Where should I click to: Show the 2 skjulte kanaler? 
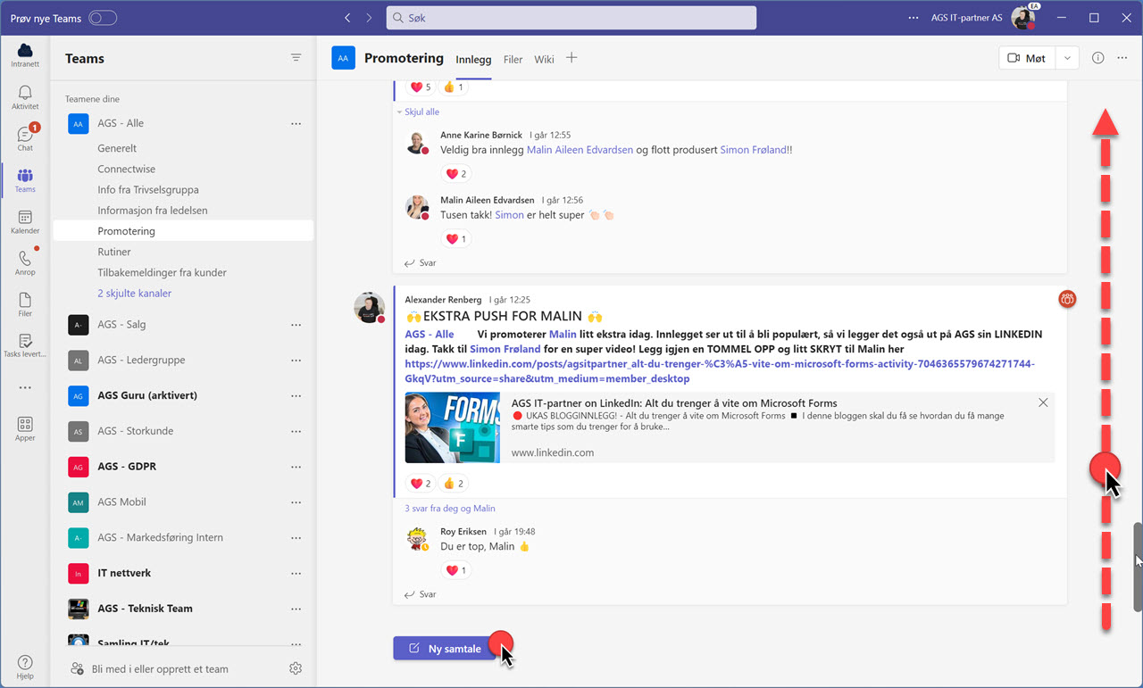[x=136, y=293]
